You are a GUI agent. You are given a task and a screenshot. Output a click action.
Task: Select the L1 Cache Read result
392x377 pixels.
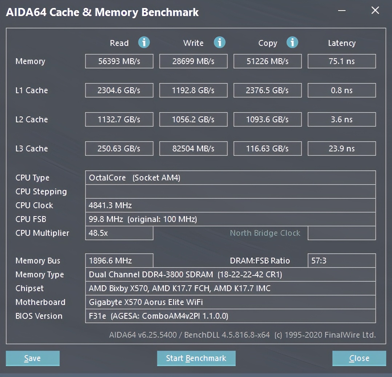click(x=119, y=90)
